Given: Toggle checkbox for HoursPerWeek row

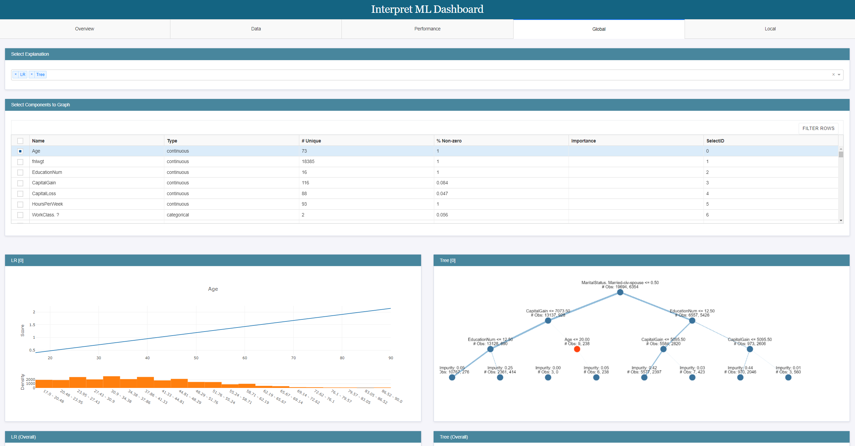Looking at the screenshot, I should tap(20, 204).
